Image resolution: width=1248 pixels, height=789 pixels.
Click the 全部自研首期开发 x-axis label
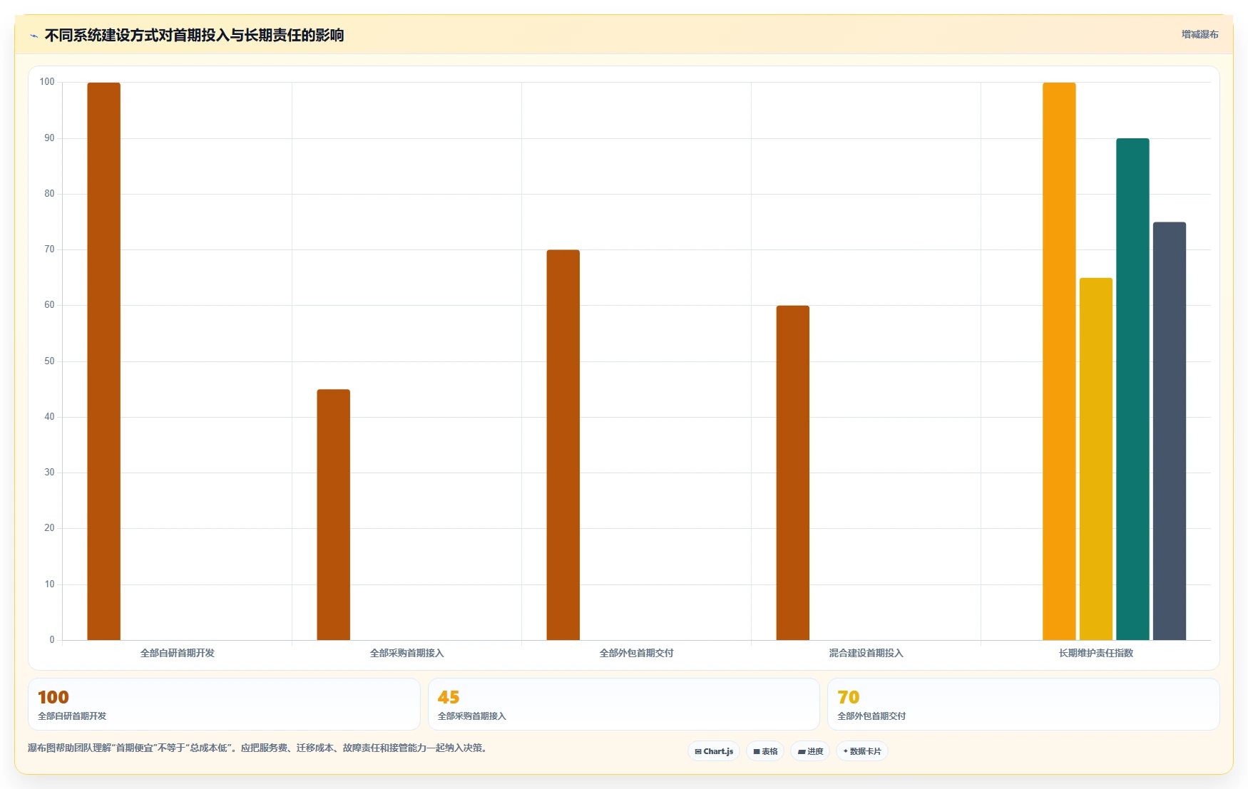(x=178, y=653)
